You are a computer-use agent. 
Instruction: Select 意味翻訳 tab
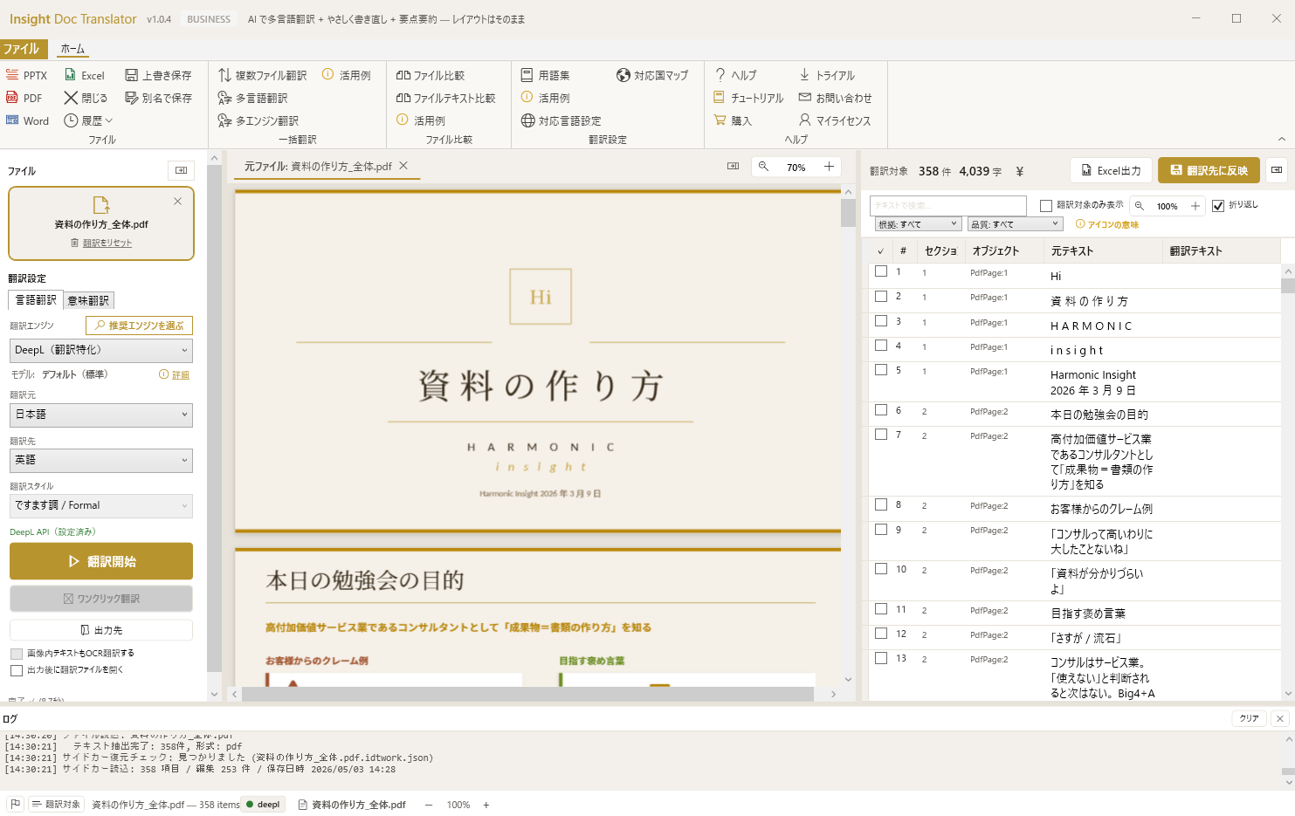(88, 300)
